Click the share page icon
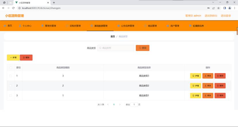 point(213,8)
